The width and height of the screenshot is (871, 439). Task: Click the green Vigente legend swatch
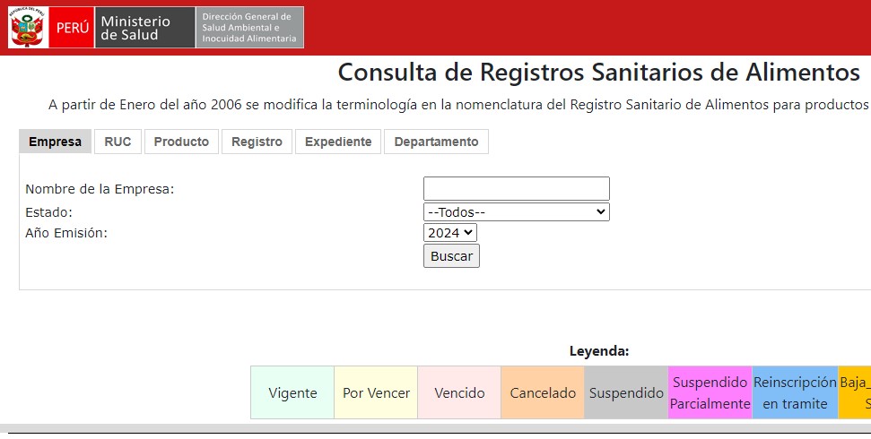click(292, 392)
